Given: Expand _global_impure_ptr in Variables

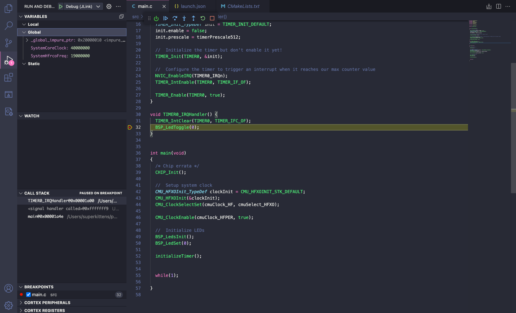Looking at the screenshot, I should pos(27,40).
